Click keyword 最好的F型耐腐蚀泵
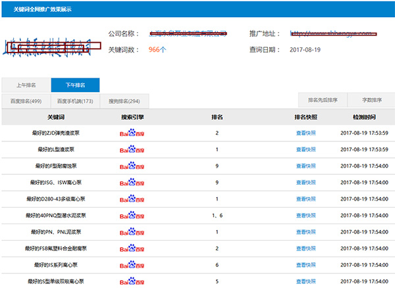The width and height of the screenshot is (395, 288). pos(56,166)
